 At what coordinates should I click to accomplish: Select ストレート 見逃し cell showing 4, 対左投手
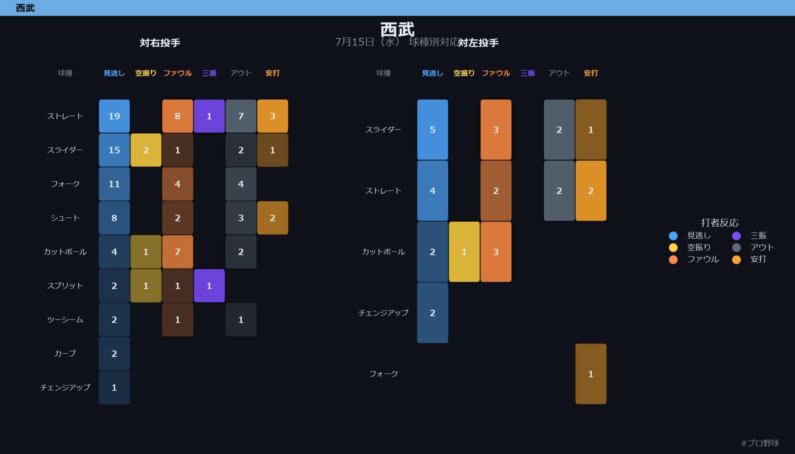point(433,191)
